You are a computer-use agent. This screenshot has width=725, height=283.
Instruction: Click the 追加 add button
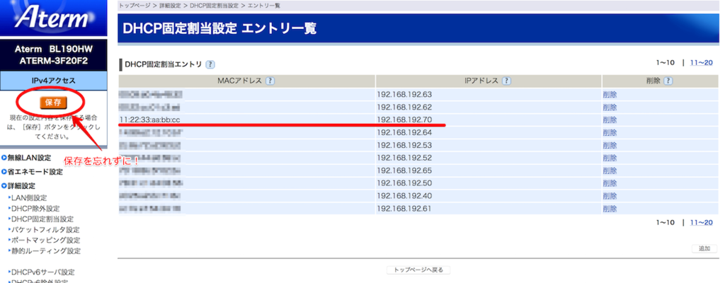[704, 249]
